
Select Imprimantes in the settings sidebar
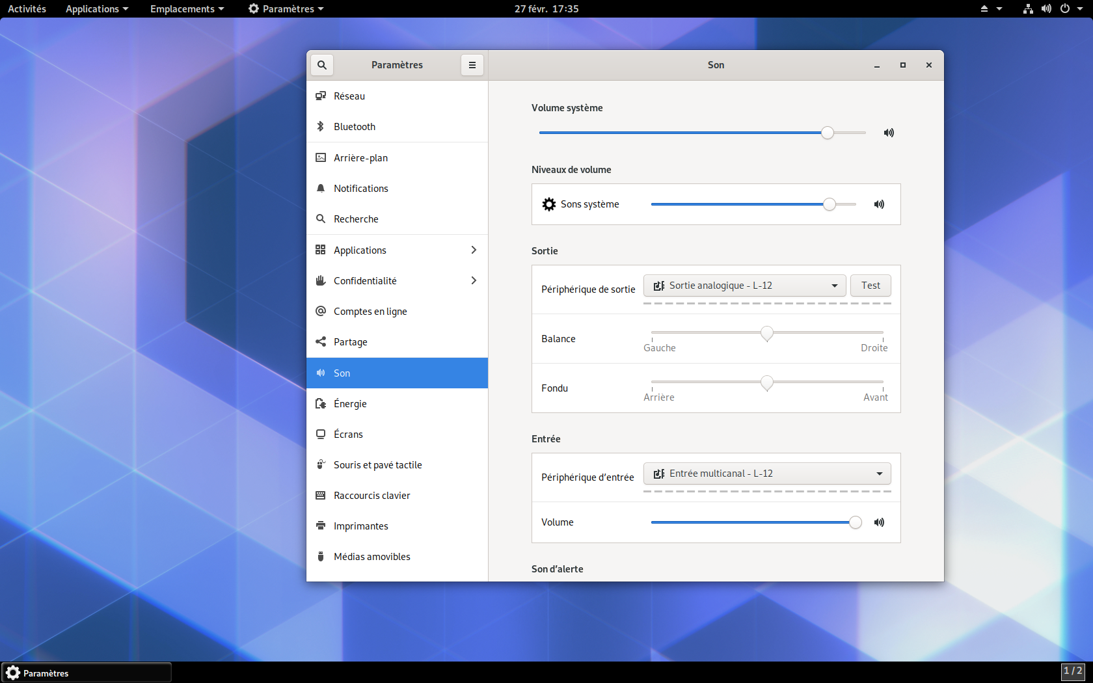coord(397,526)
